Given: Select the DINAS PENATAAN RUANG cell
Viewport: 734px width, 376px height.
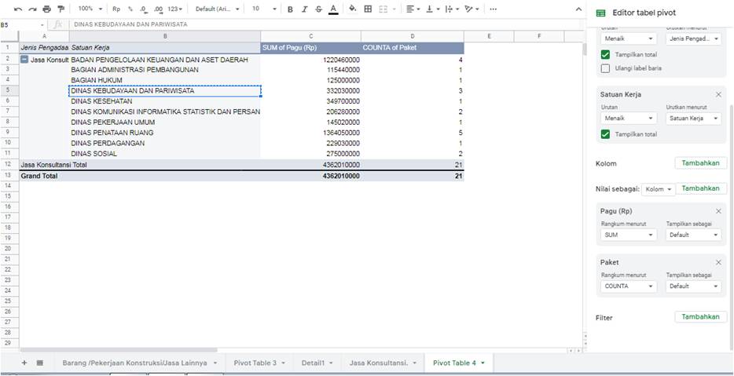Looking at the screenshot, I should pos(165,133).
